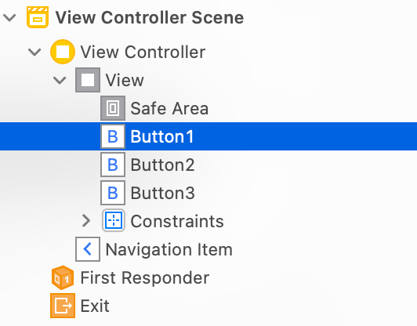Select the Safe Area text label

pos(169,108)
